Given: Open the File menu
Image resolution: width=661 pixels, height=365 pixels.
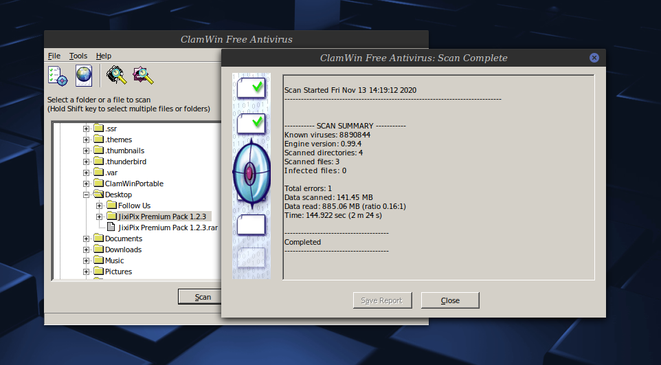Looking at the screenshot, I should coord(54,56).
